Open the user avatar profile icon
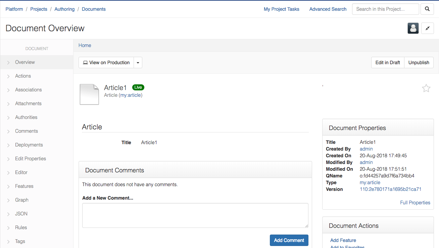 pos(413,28)
